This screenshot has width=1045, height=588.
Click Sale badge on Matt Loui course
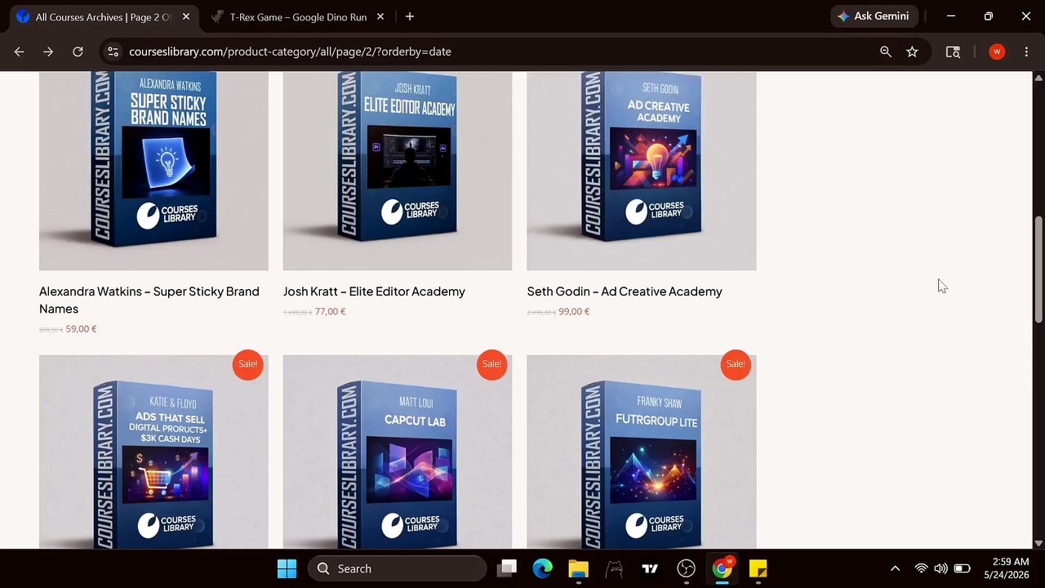(491, 364)
